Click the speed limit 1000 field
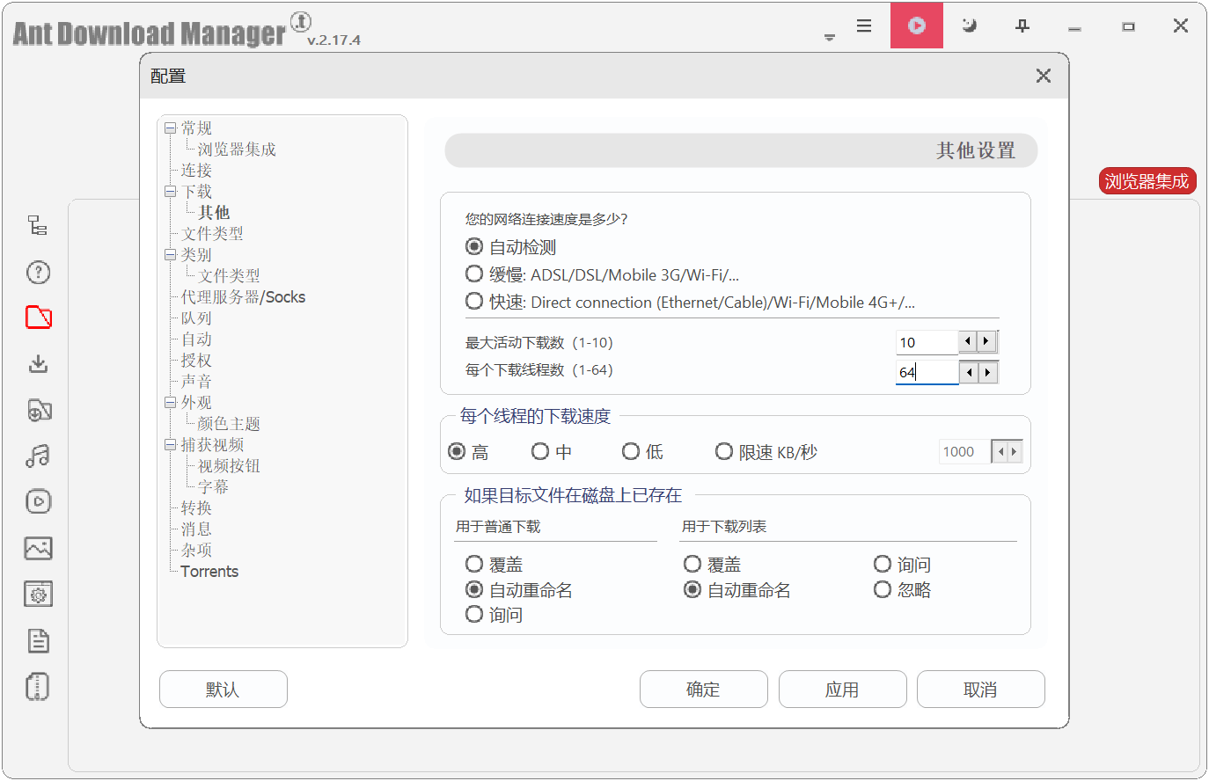Screen dimensions: 1209x781 (x=964, y=452)
